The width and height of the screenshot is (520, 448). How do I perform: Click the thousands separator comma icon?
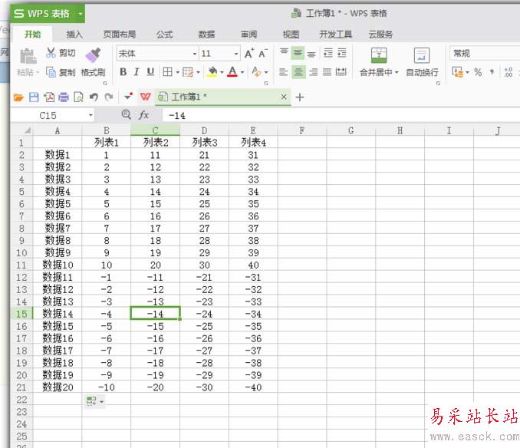(492, 71)
